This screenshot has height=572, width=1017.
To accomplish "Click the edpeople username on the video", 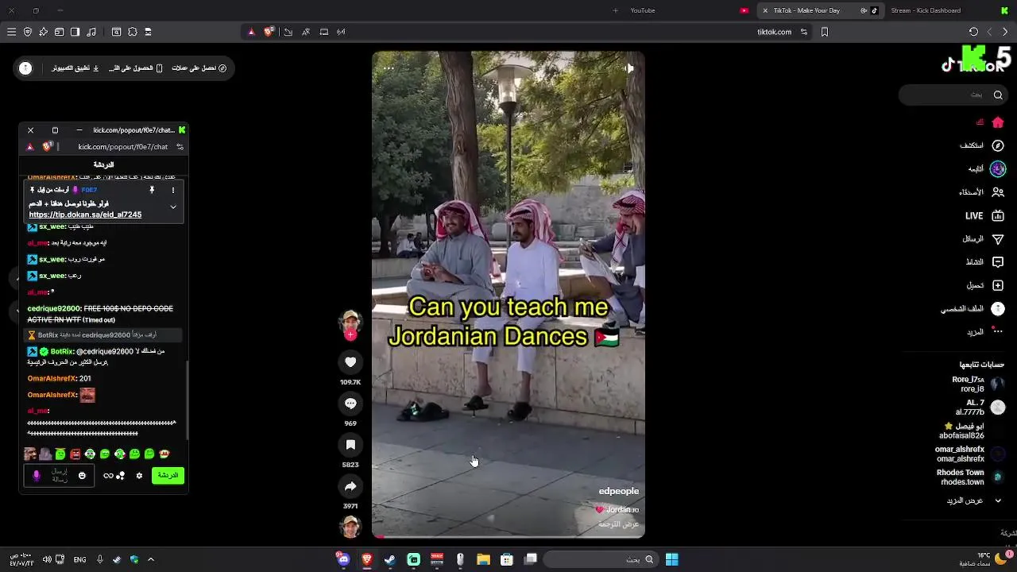I will [618, 491].
